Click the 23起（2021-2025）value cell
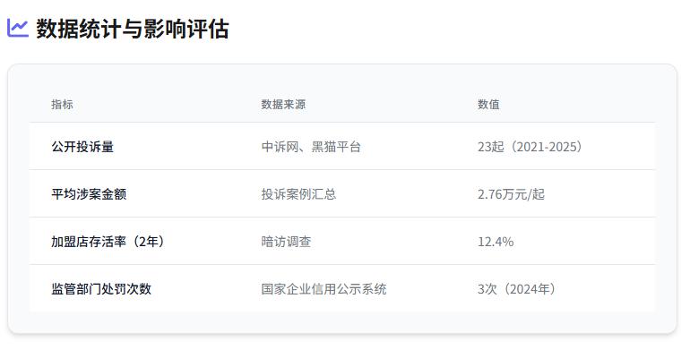 tap(530, 147)
